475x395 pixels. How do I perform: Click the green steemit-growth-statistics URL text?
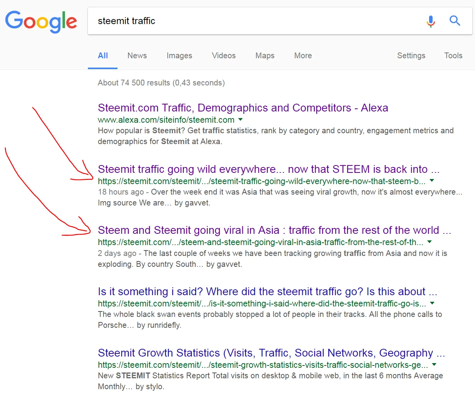pyautogui.click(x=263, y=365)
